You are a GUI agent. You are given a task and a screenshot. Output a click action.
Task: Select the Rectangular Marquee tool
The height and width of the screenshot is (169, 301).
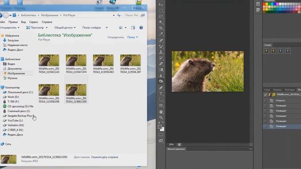click(x=161, y=10)
